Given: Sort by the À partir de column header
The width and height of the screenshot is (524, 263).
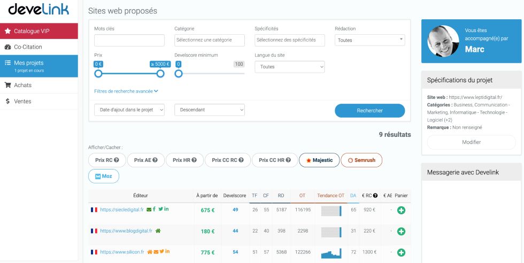Looking at the screenshot, I should point(207,196).
